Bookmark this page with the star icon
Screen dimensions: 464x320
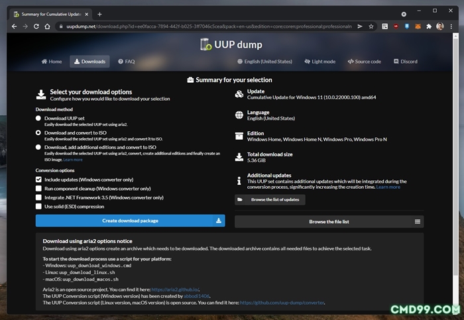[371, 27]
